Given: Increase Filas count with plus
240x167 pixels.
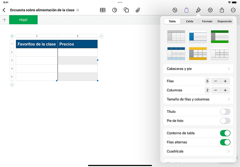Looking at the screenshot, I should pos(225,81).
